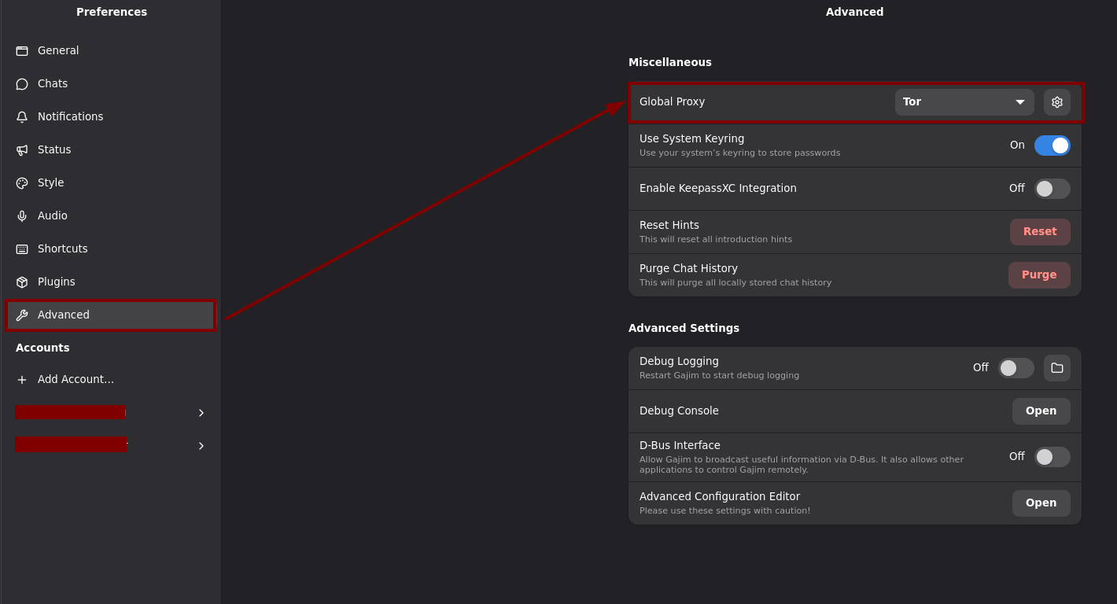1117x604 pixels.
Task: Click the Shortcuts keyboard icon
Action: coord(22,249)
